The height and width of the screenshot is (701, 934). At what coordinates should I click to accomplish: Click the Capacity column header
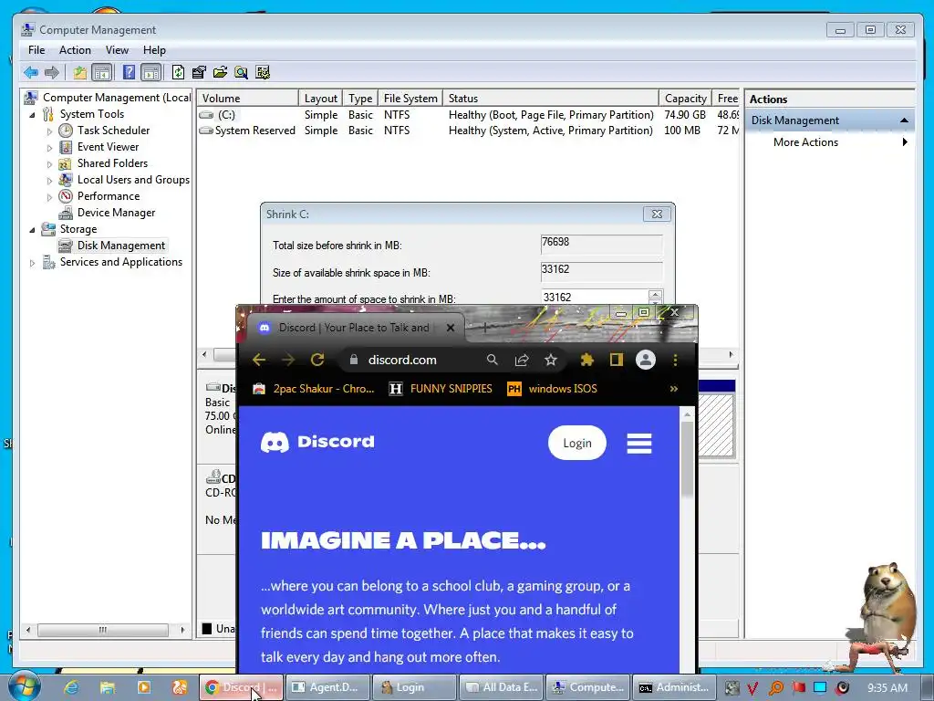tap(685, 99)
